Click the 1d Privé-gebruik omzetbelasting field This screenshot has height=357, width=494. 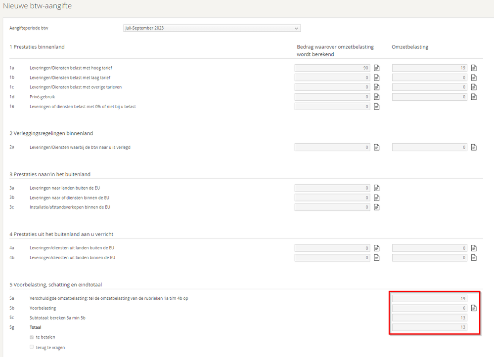pos(430,97)
